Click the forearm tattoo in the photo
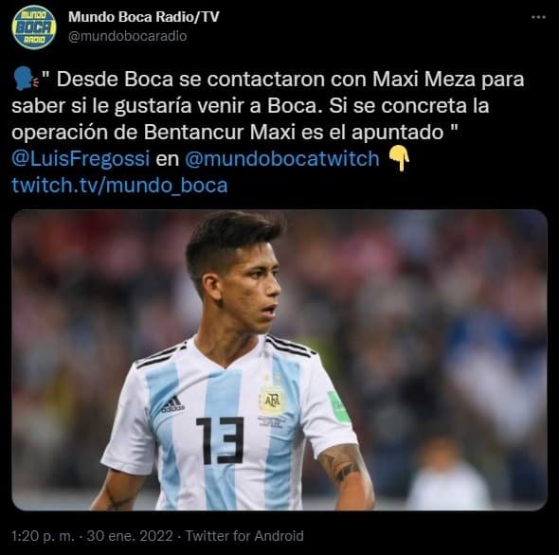 tap(342, 463)
